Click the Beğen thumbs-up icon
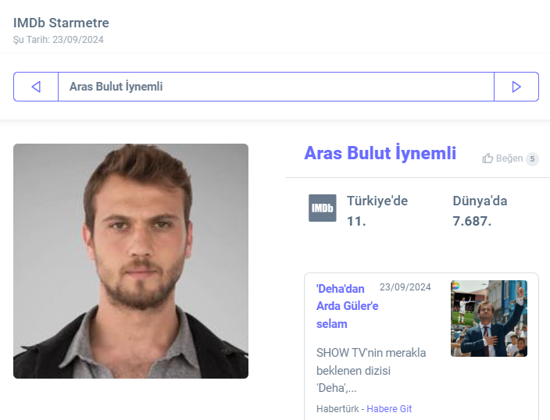 (487, 158)
